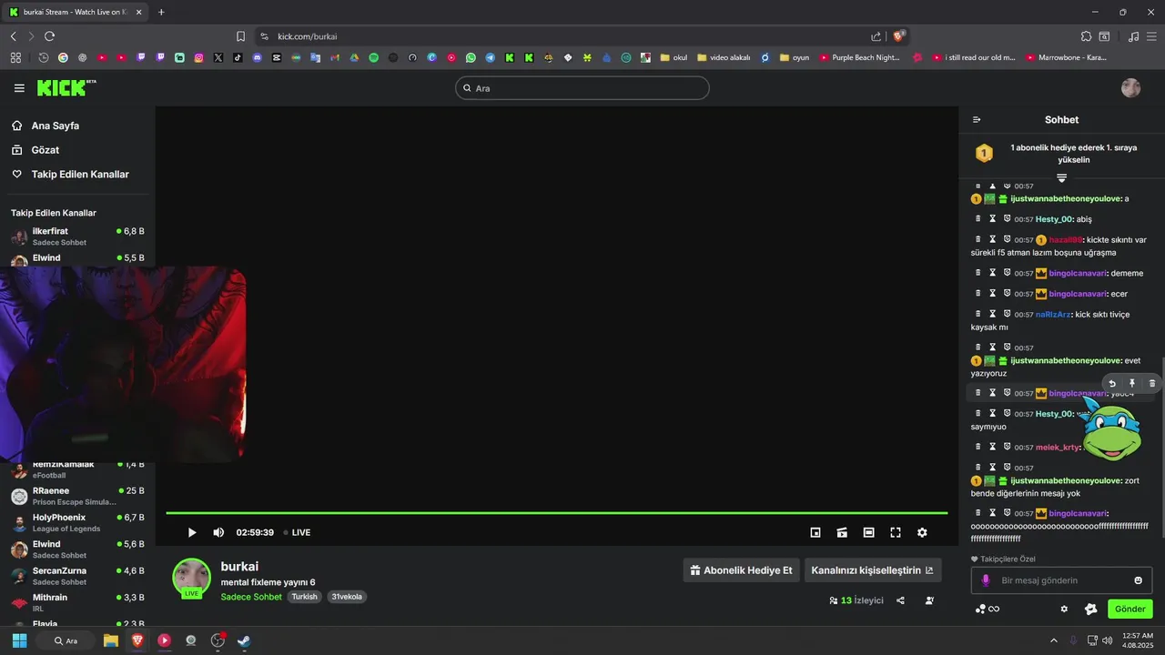Click Kanalınızı kişiselleştirin button
Screen dimensions: 1165x655
point(873,570)
